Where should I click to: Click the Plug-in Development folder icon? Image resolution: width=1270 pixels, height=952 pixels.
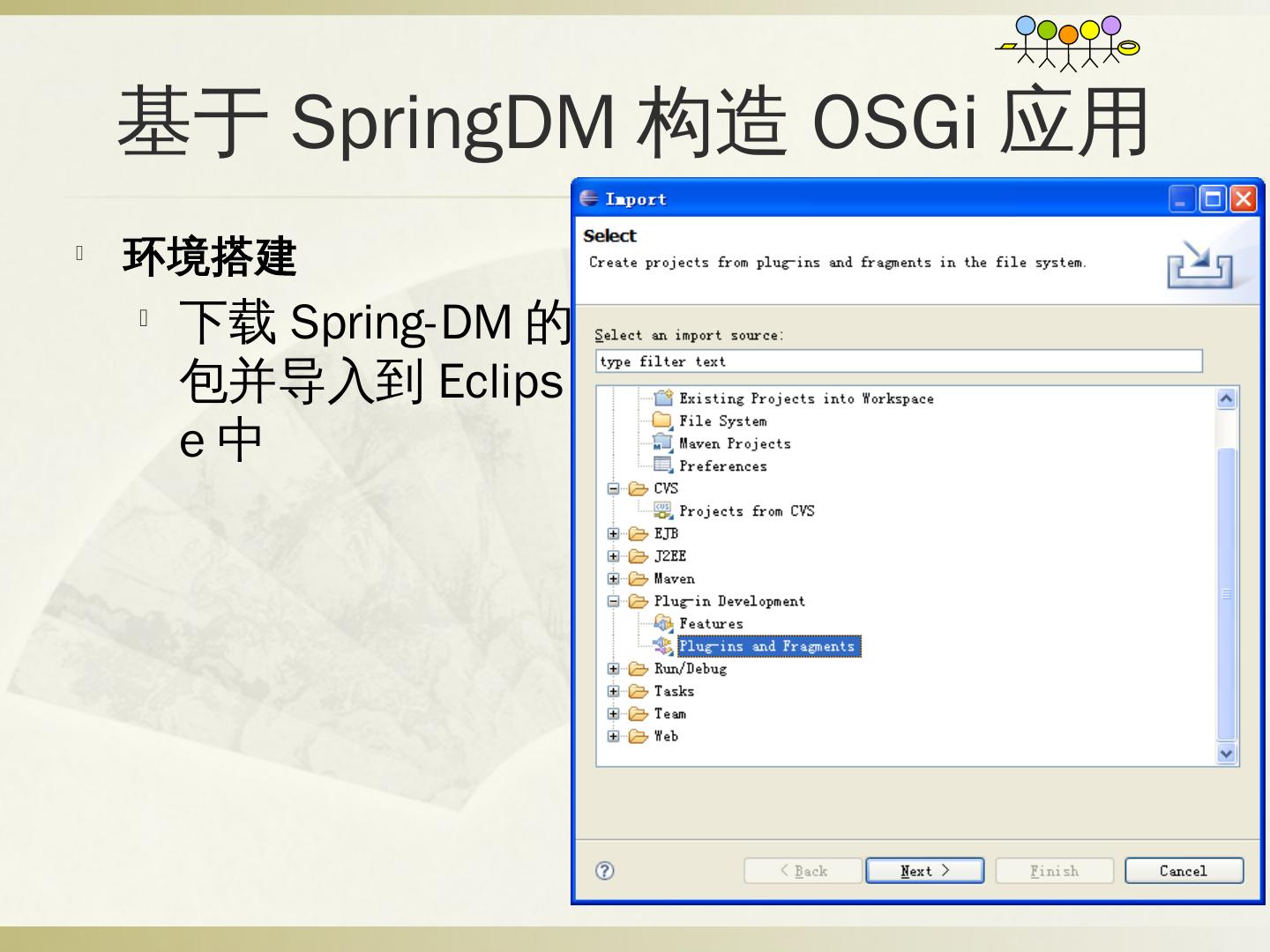tap(638, 601)
